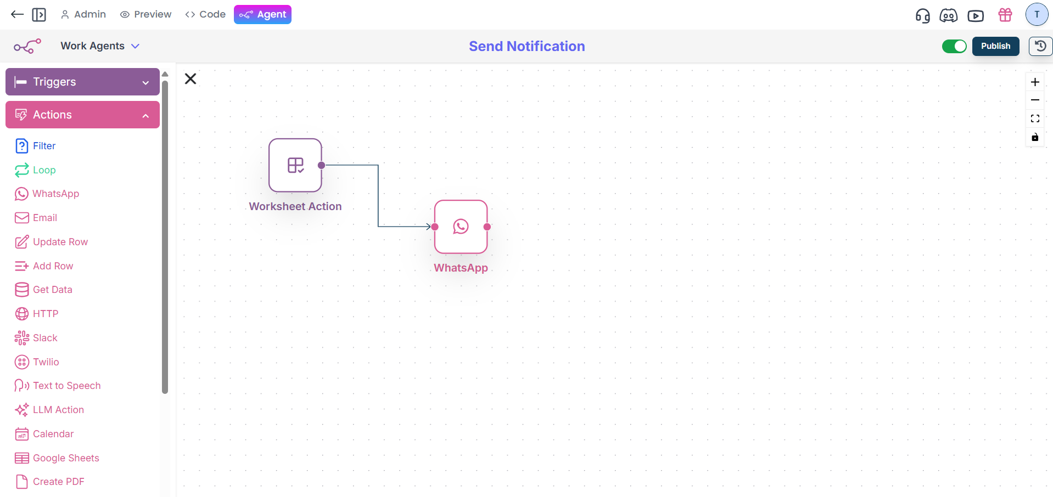Open the Discord community icon
The image size is (1053, 497).
tap(948, 15)
